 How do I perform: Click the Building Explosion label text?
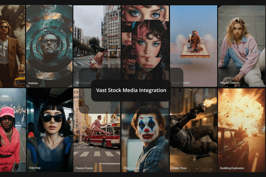pyautogui.click(x=232, y=168)
